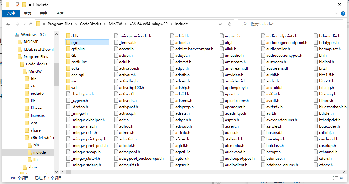Select the accctrl.h file icon
This screenshot has width=349, height=184.
[116, 49]
